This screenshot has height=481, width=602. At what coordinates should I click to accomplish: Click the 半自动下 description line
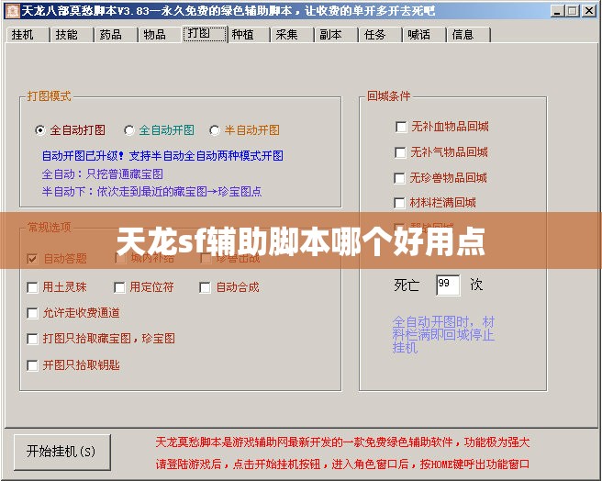pos(151,191)
